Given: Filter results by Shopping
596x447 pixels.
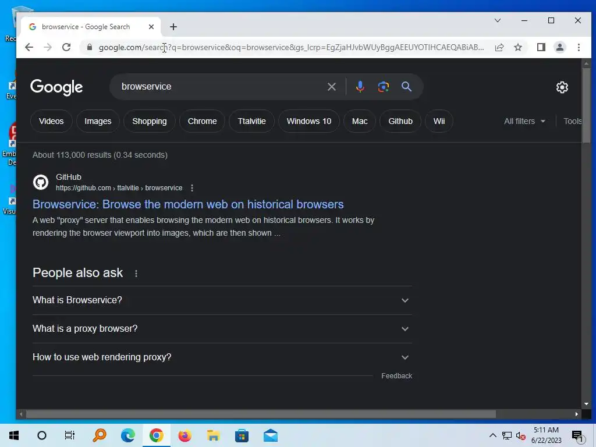Looking at the screenshot, I should click(x=150, y=121).
